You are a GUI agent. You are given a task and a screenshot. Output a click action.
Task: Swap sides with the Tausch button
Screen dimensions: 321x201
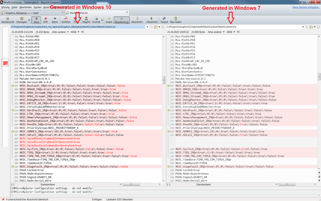tap(164, 20)
